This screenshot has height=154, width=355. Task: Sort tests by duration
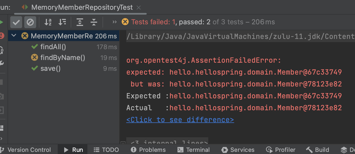(x=62, y=22)
